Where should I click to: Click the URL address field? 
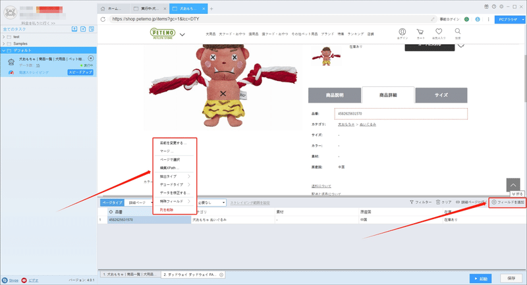tap(271, 19)
